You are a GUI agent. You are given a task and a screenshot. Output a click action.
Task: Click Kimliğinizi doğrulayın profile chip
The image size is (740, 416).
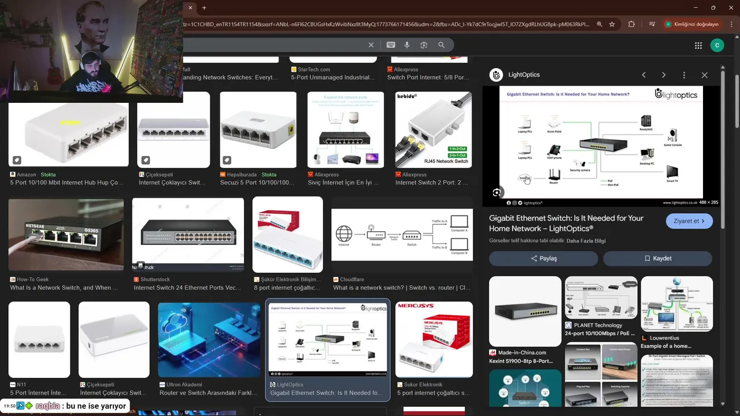pos(691,24)
